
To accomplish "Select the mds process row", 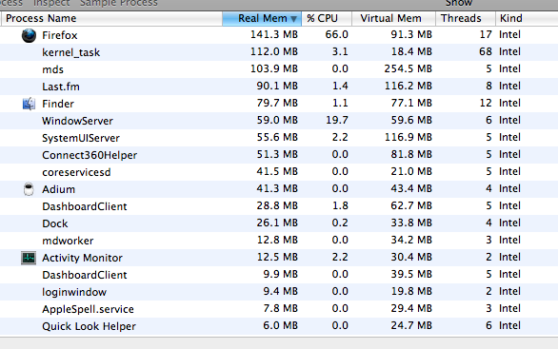I will click(279, 69).
